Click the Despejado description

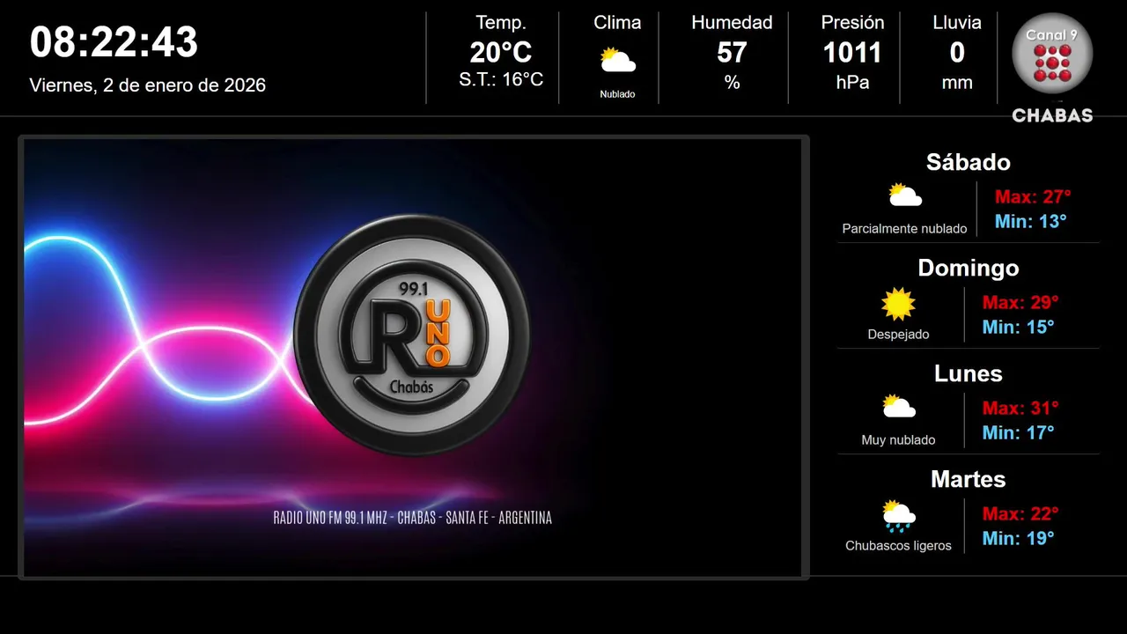click(898, 335)
